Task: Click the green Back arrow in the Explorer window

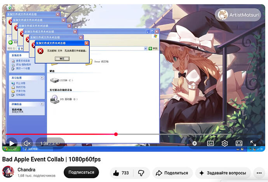Action: pos(10,42)
